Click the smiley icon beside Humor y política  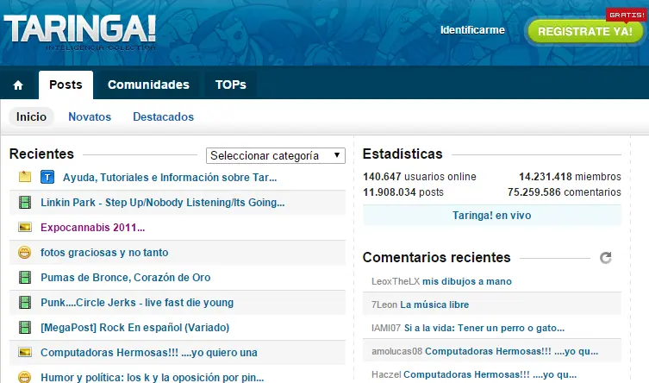25,377
